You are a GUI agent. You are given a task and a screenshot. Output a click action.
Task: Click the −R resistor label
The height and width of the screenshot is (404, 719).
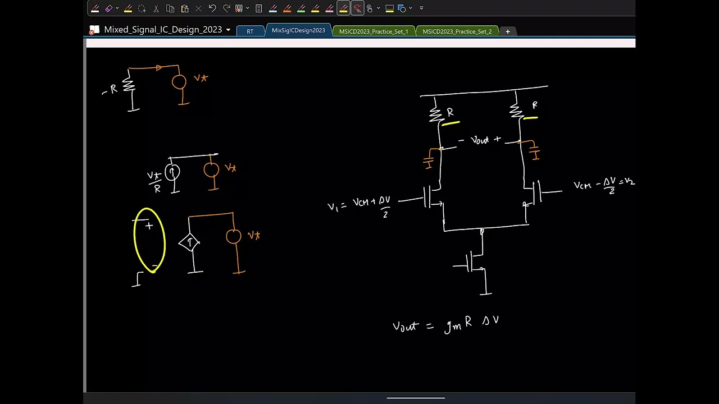(110, 90)
